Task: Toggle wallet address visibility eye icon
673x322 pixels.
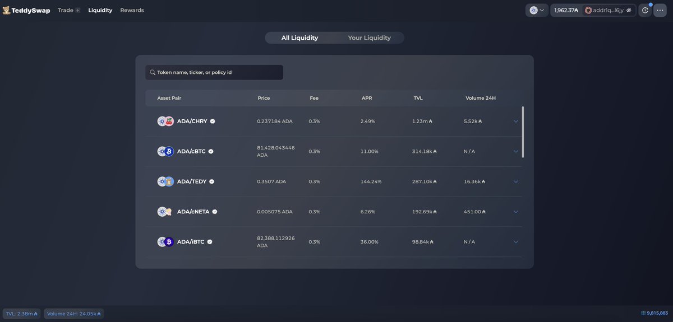Action: [x=629, y=10]
